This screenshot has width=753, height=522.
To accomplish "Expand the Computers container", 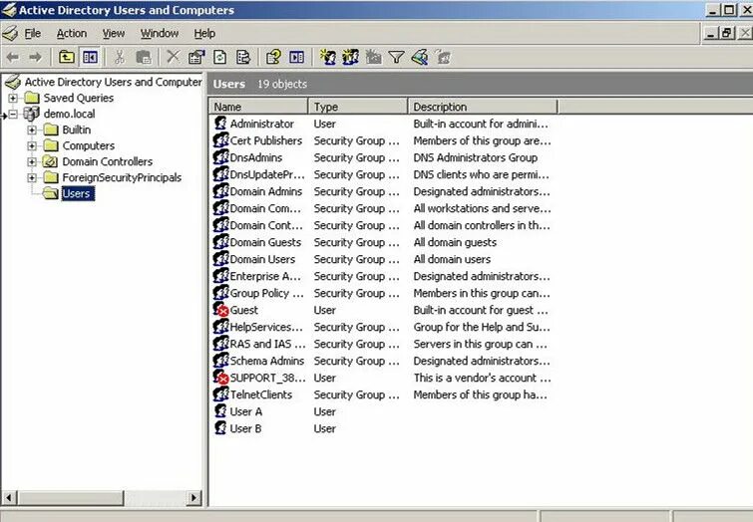I will pyautogui.click(x=32, y=145).
